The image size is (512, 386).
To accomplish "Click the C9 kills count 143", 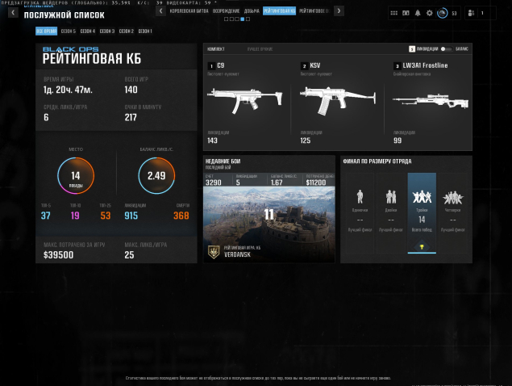I will coord(212,141).
